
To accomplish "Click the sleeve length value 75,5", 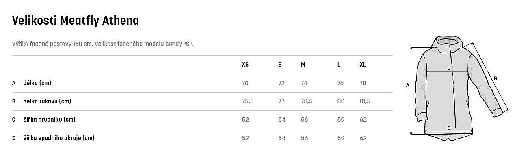I will click(x=248, y=101).
